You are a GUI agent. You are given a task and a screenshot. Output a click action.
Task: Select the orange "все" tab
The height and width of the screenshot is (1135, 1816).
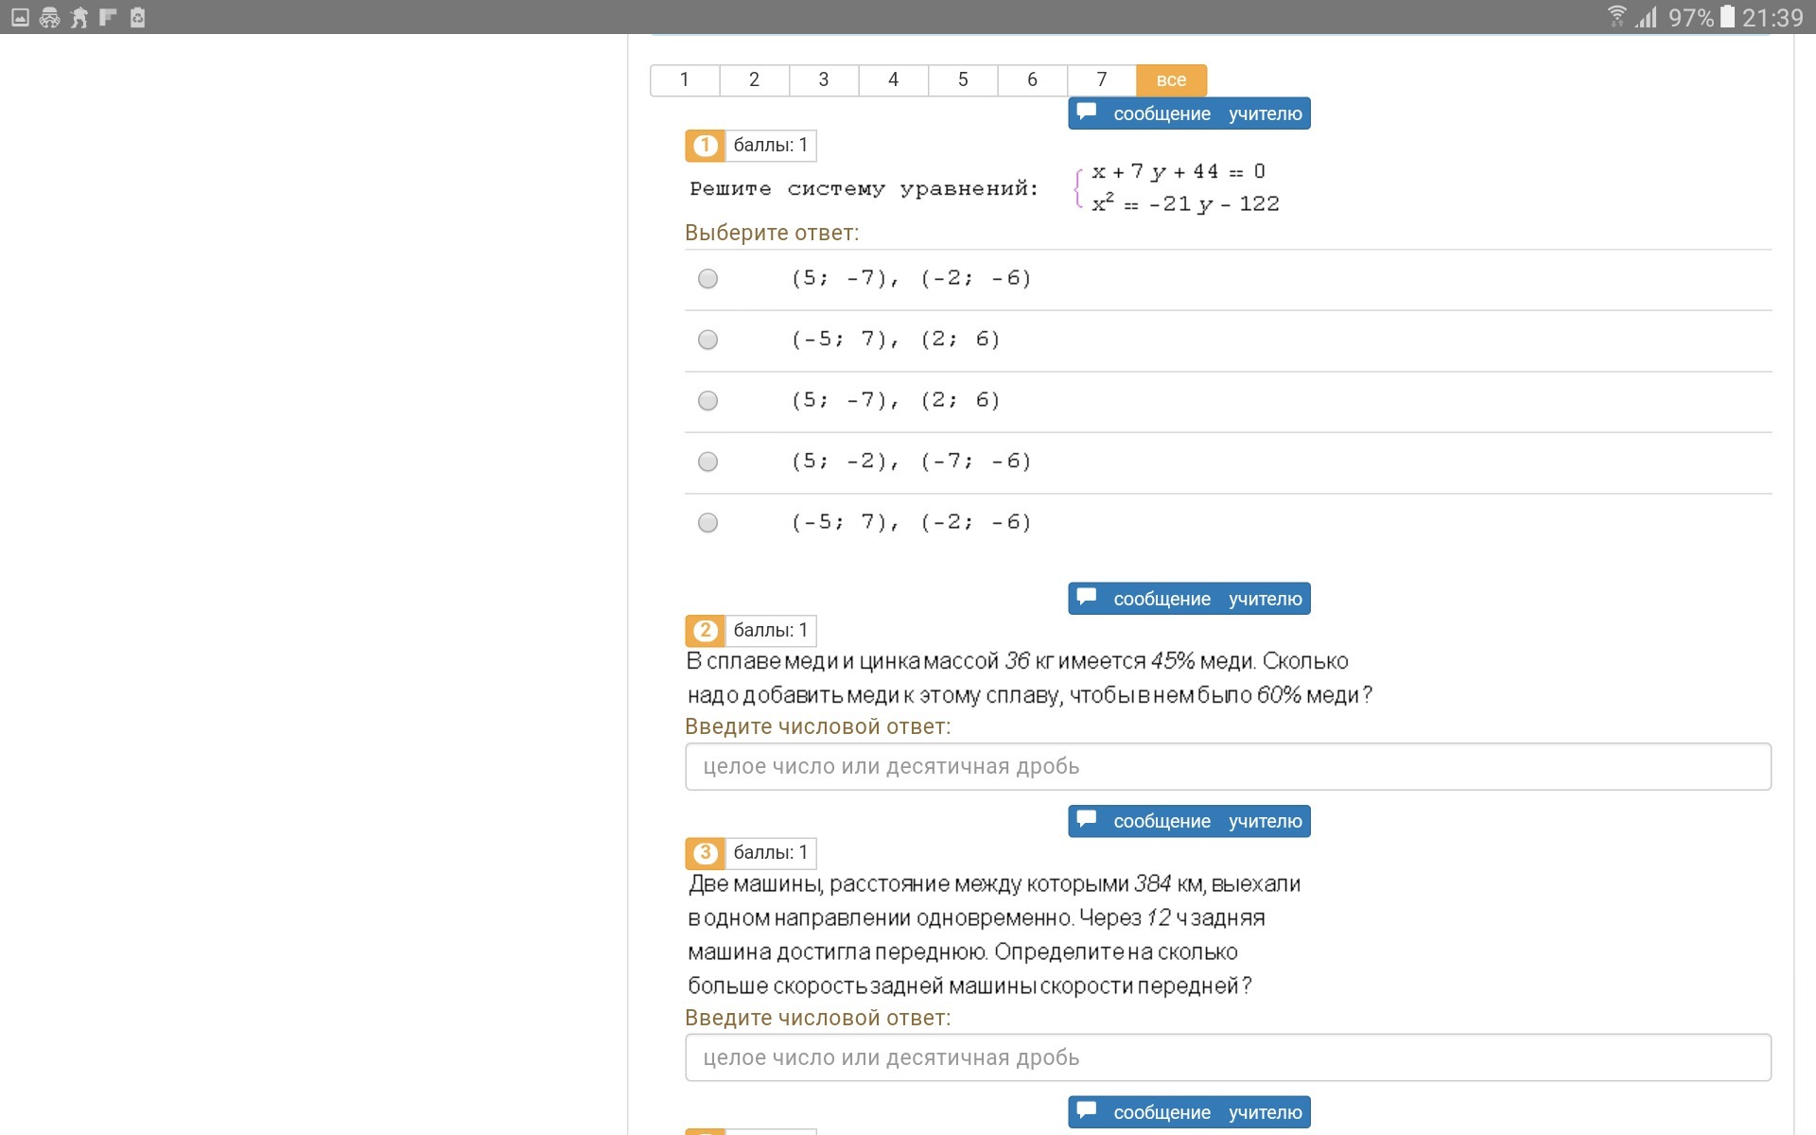point(1171,80)
